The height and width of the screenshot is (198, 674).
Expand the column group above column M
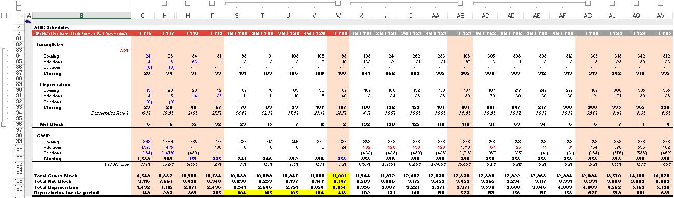coord(188,3)
